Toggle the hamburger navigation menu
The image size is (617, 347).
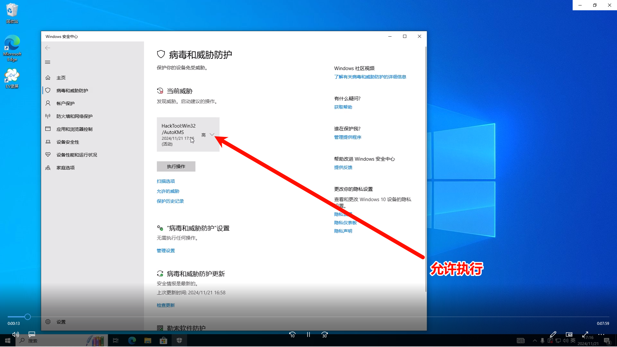pos(48,62)
